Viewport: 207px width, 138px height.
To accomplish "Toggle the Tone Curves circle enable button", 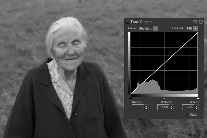I will pos(201,22).
